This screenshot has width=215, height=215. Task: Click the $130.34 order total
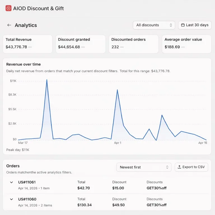pyautogui.click(x=85, y=205)
